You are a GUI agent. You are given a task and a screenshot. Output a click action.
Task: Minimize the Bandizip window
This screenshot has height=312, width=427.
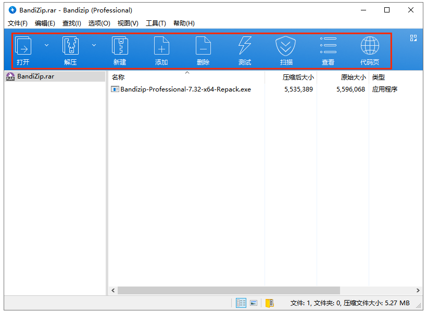pos(363,10)
